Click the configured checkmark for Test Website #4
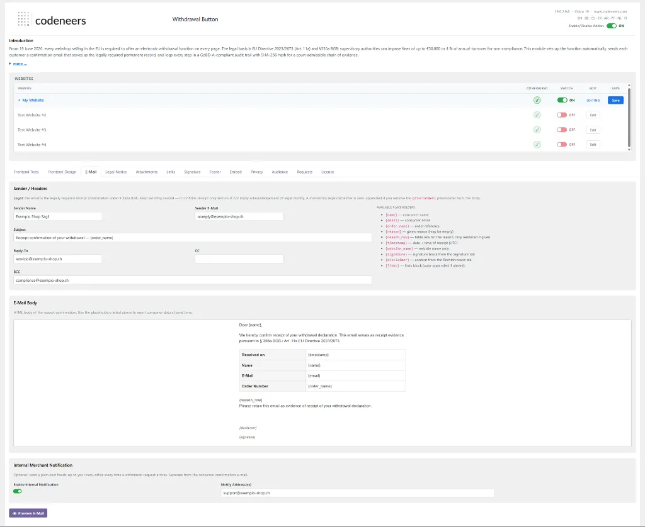 [537, 145]
